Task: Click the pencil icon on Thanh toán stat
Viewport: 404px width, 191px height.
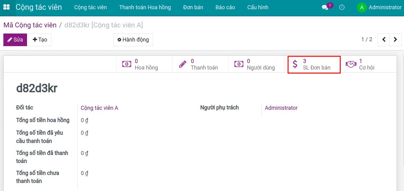Action: 182,64
